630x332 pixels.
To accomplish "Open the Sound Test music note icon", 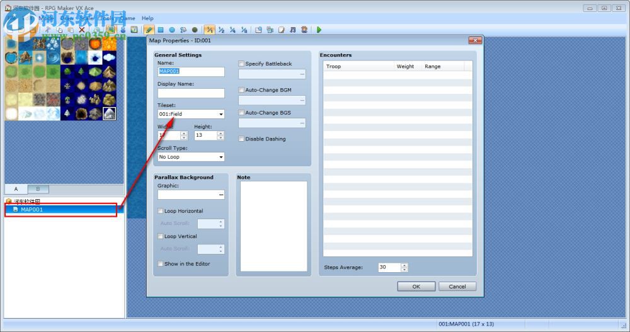I will click(x=293, y=30).
